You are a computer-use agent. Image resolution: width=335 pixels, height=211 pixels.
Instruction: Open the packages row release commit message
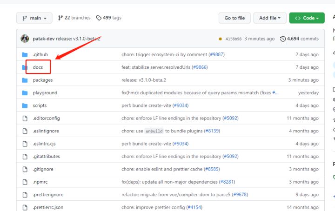coord(144,80)
